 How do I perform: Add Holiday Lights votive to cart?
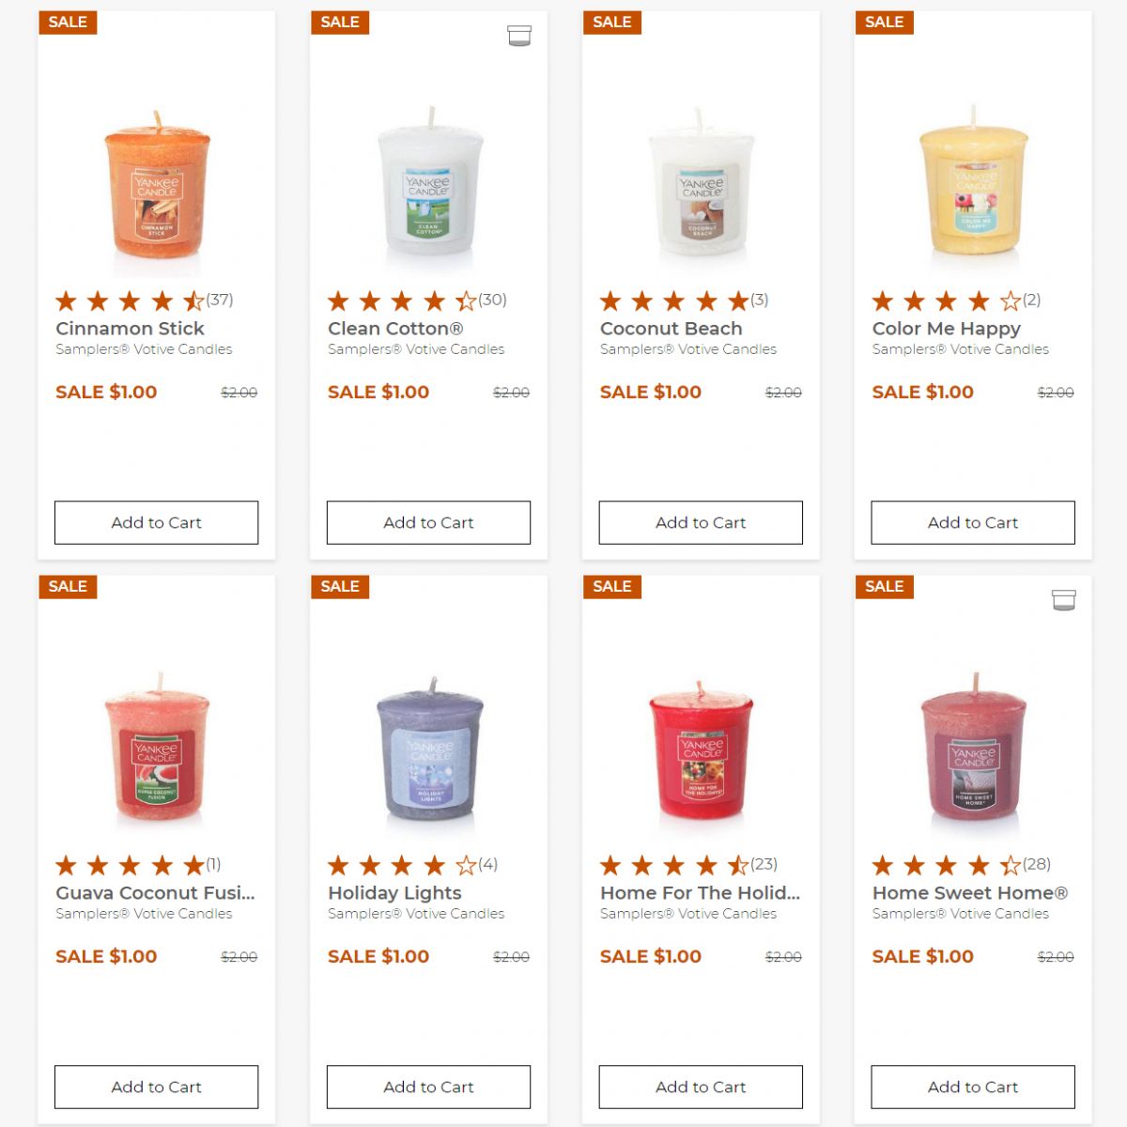click(x=428, y=1087)
